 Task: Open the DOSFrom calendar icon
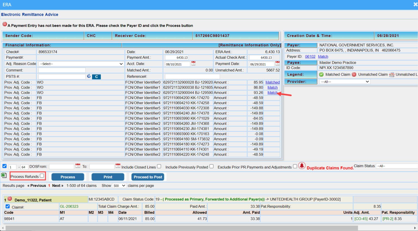78,166
